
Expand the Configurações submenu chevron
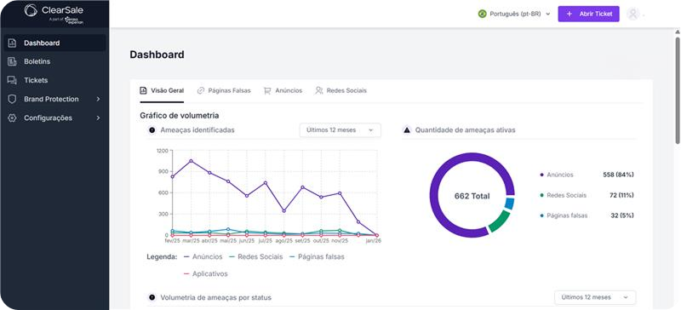pyautogui.click(x=98, y=118)
